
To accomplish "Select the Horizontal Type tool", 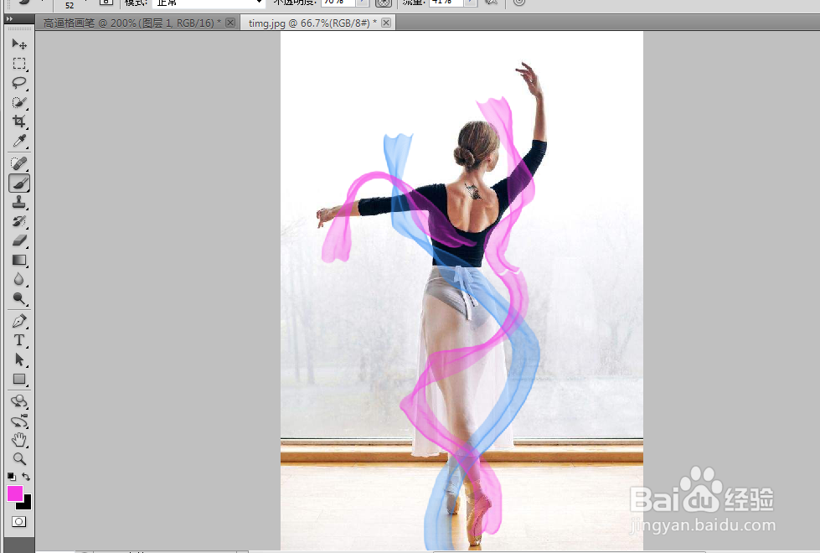I will [x=18, y=340].
